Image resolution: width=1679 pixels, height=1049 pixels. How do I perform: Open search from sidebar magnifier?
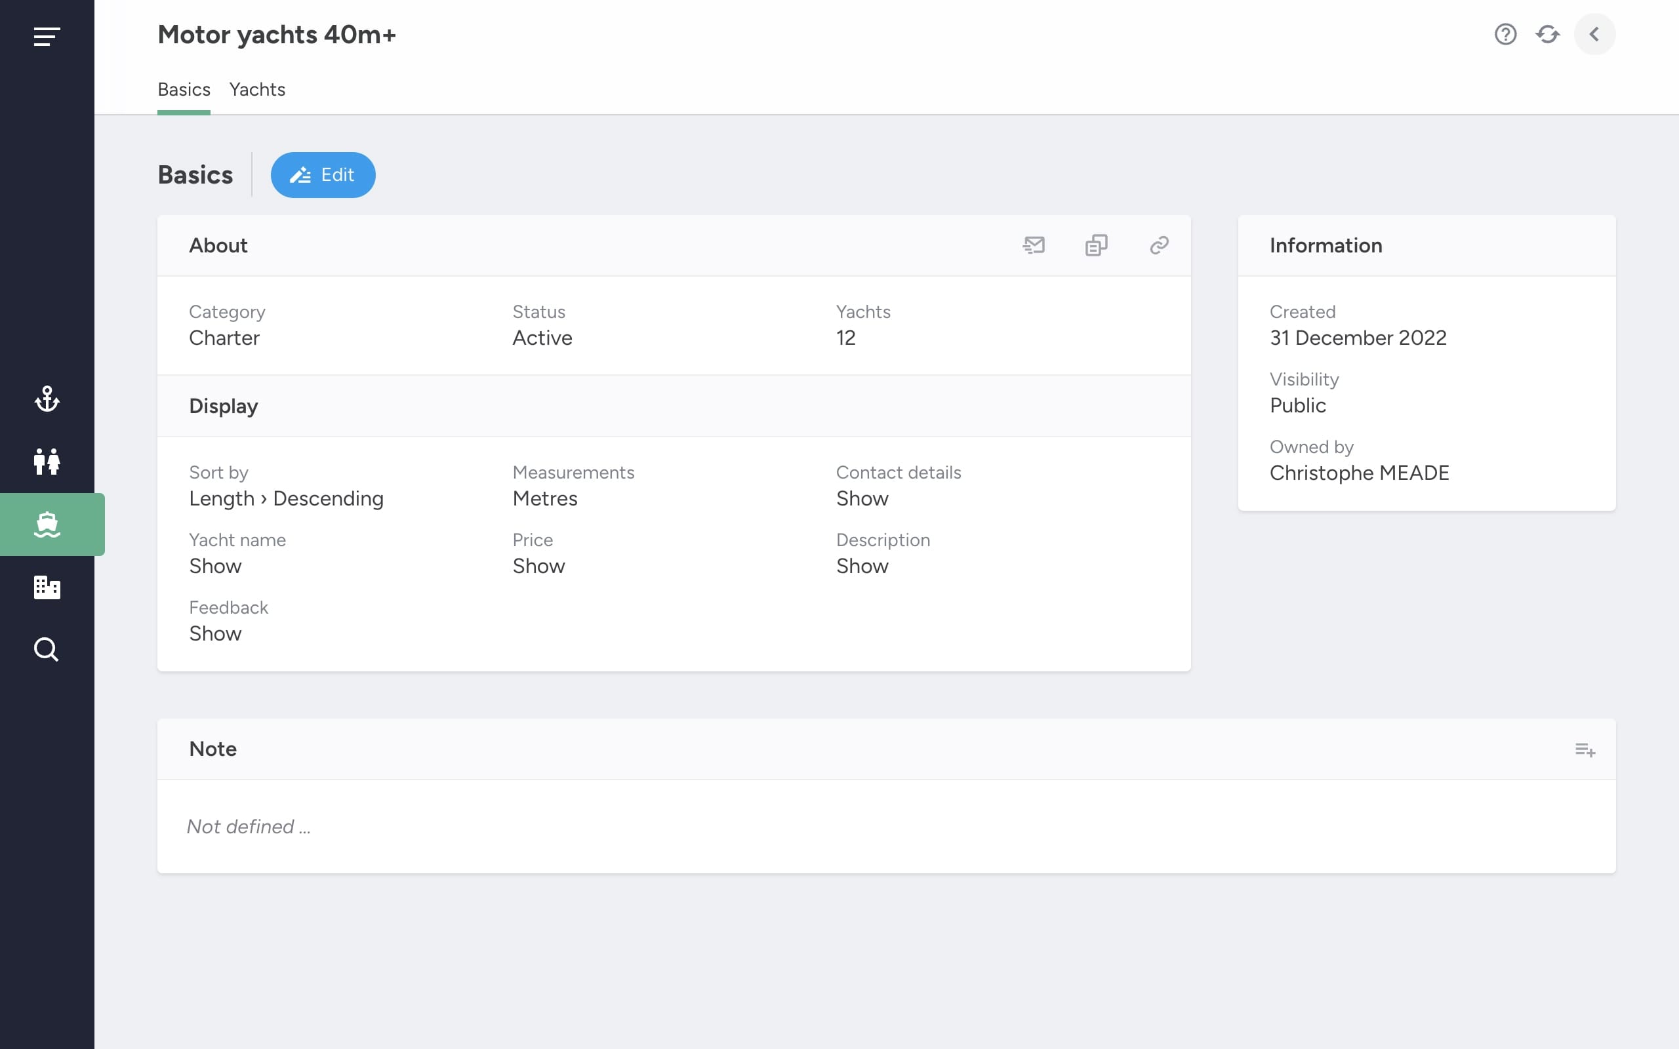pos(47,649)
